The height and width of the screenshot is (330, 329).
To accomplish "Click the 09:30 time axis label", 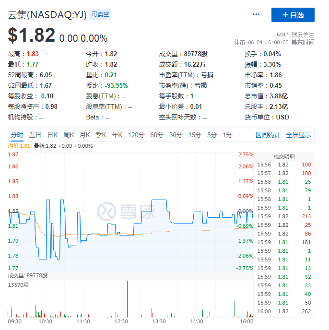I will (14, 321).
